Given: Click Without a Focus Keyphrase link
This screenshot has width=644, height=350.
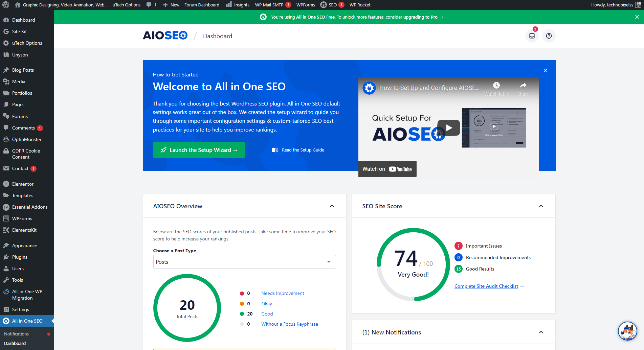Looking at the screenshot, I should [x=290, y=324].
